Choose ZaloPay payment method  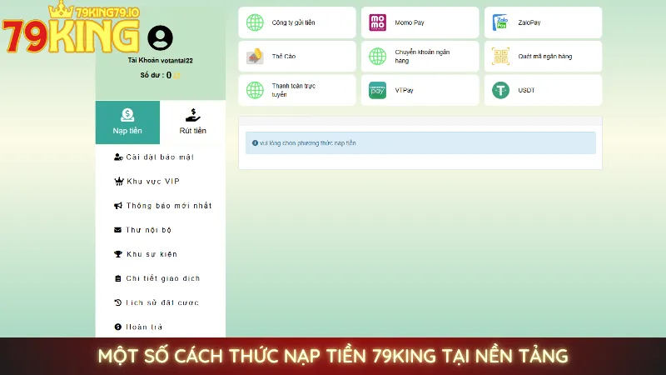(544, 22)
